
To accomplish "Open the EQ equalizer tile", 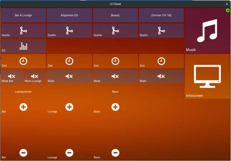I will [x=23, y=46].
